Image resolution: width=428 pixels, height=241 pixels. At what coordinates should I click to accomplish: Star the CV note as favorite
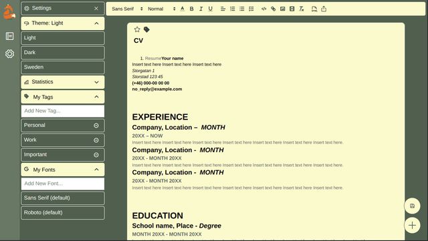pos(137,29)
